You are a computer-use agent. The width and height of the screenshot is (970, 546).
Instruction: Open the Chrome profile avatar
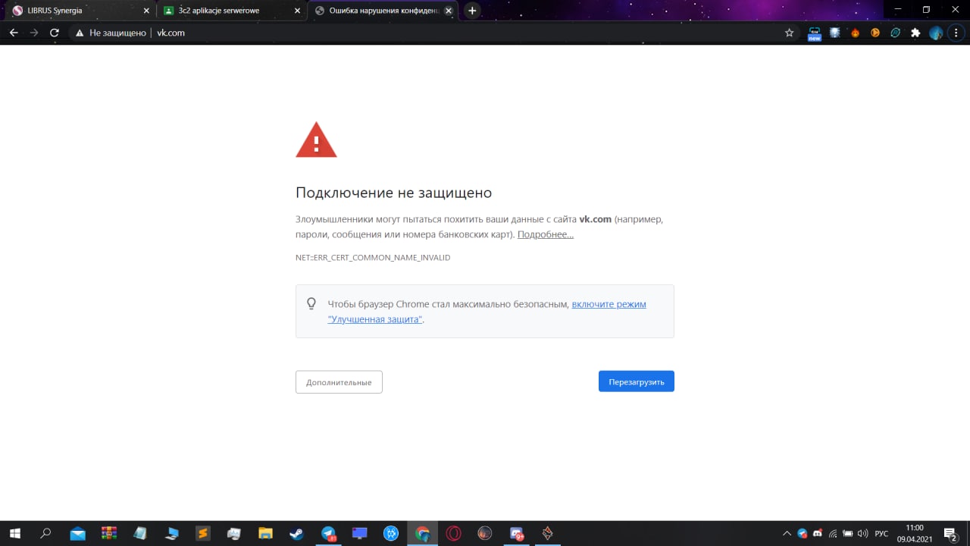(936, 33)
